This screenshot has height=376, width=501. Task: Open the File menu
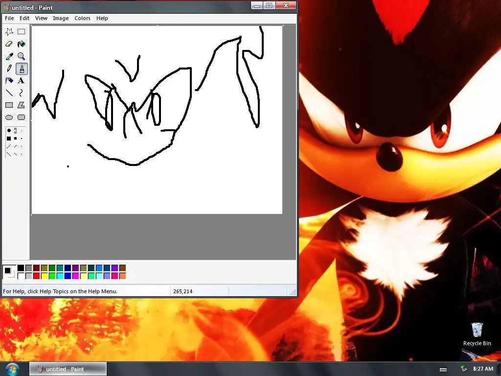click(9, 18)
